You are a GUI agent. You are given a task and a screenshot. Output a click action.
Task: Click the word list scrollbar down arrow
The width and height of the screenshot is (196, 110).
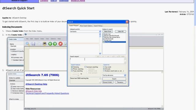coord(100,53)
